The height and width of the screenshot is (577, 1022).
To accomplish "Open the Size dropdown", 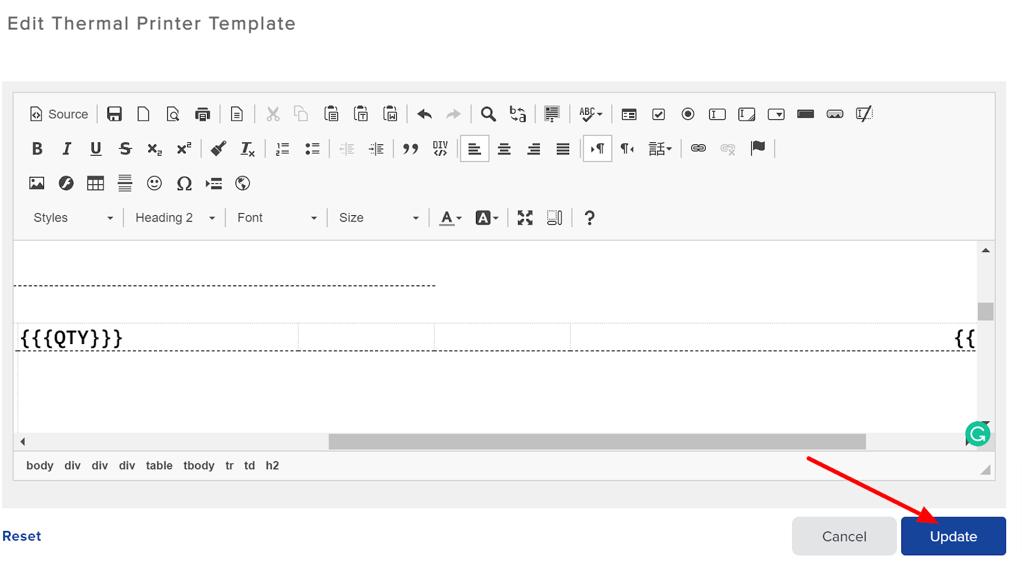I will (377, 218).
